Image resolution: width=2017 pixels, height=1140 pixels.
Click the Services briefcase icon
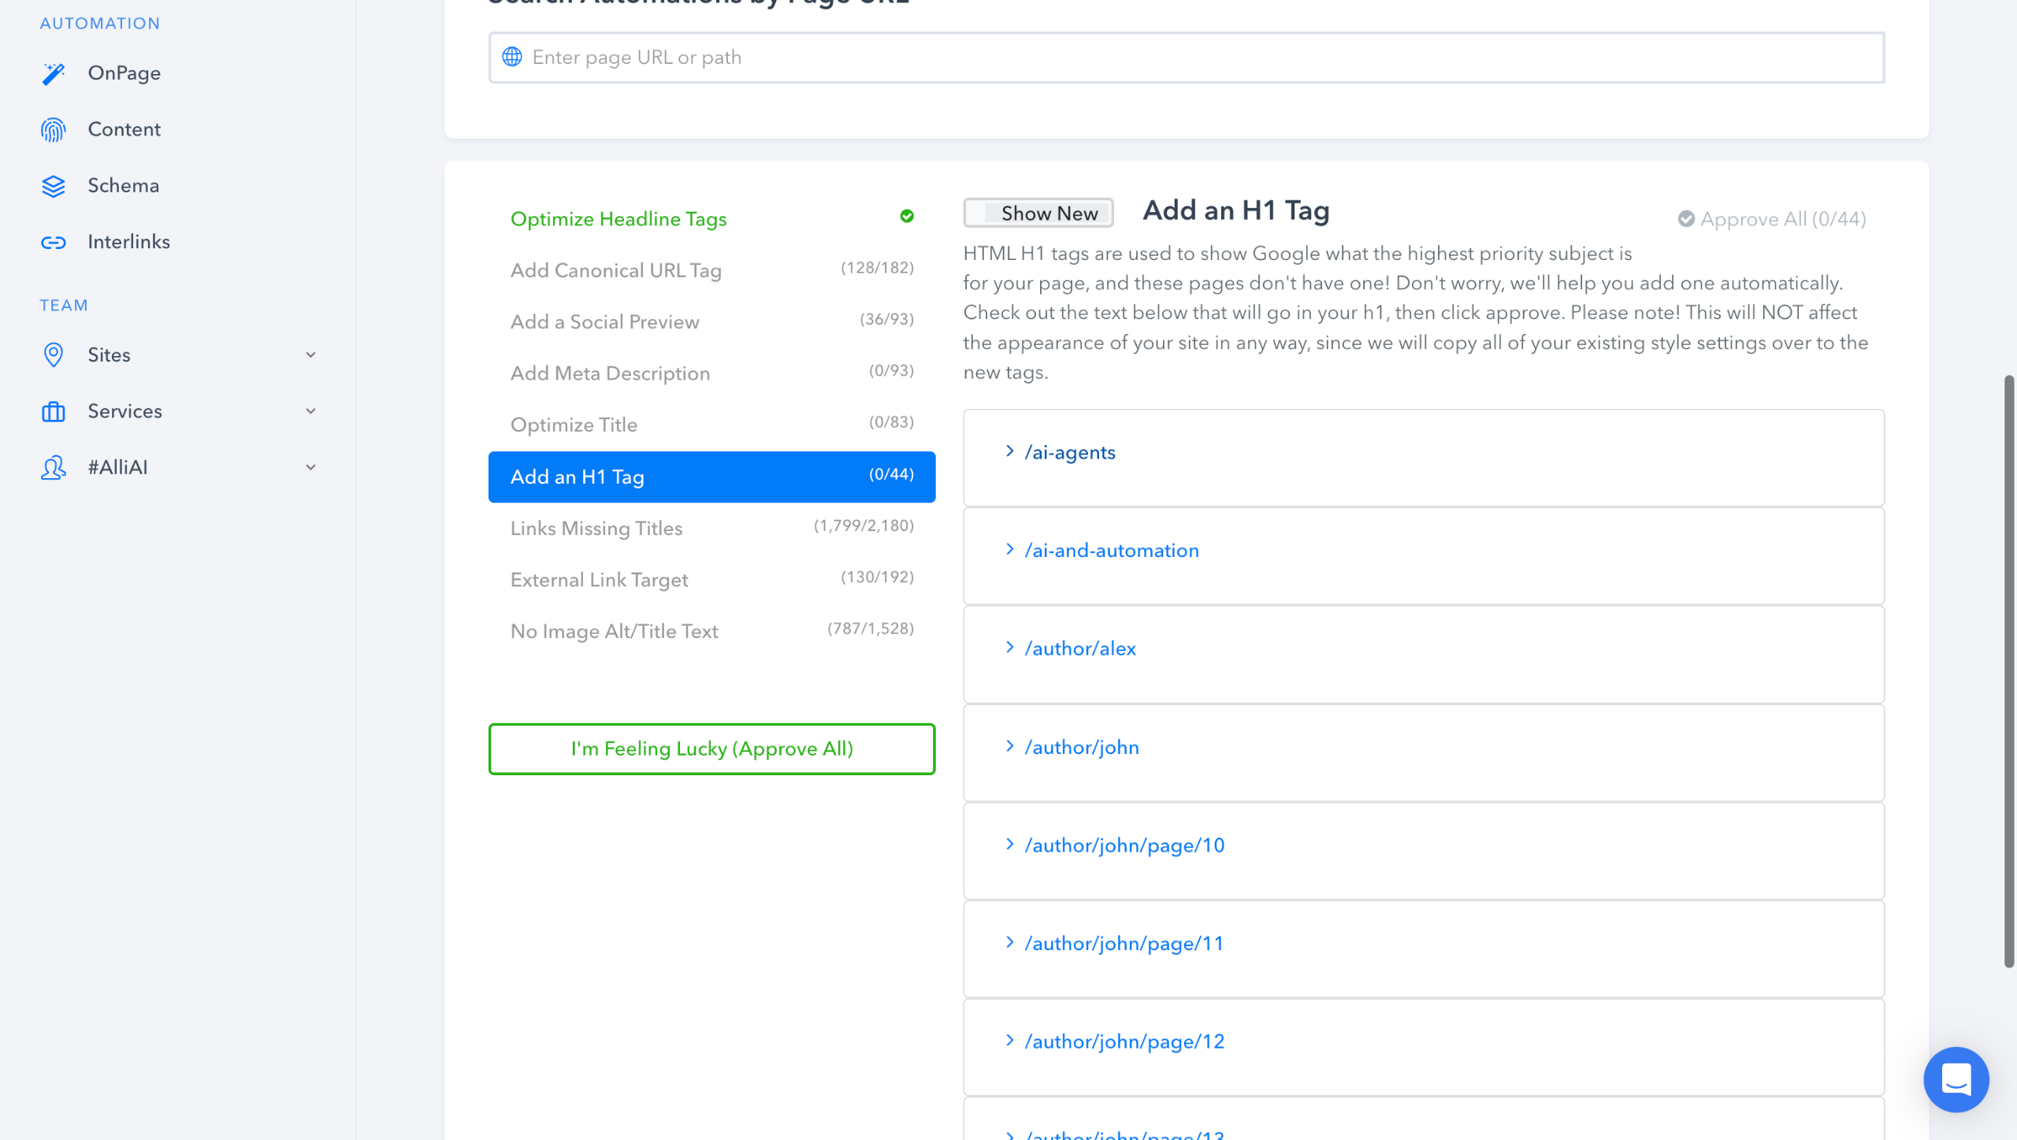[x=53, y=411]
